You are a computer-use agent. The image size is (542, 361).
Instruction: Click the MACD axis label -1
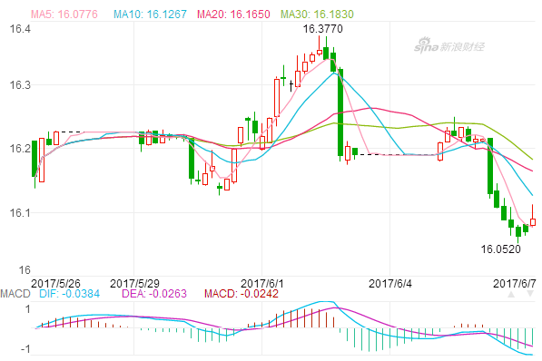pos(25,349)
